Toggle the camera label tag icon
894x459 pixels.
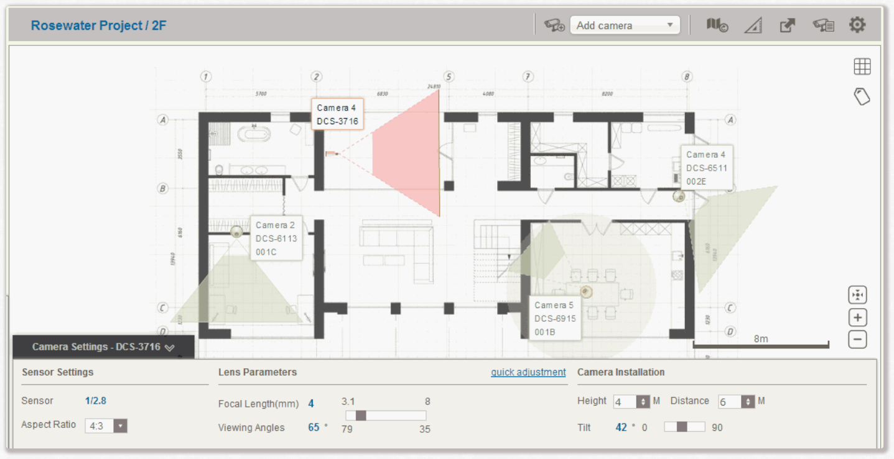862,96
